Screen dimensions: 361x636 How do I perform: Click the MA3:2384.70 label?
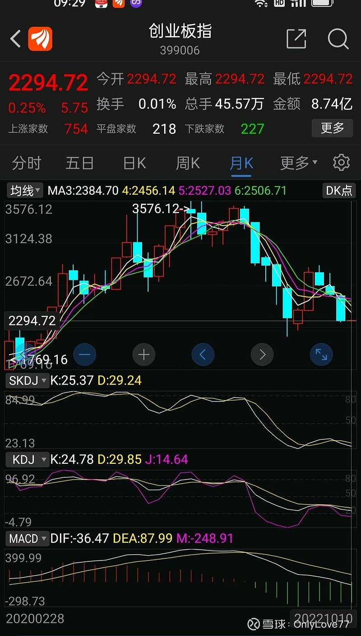point(83,191)
